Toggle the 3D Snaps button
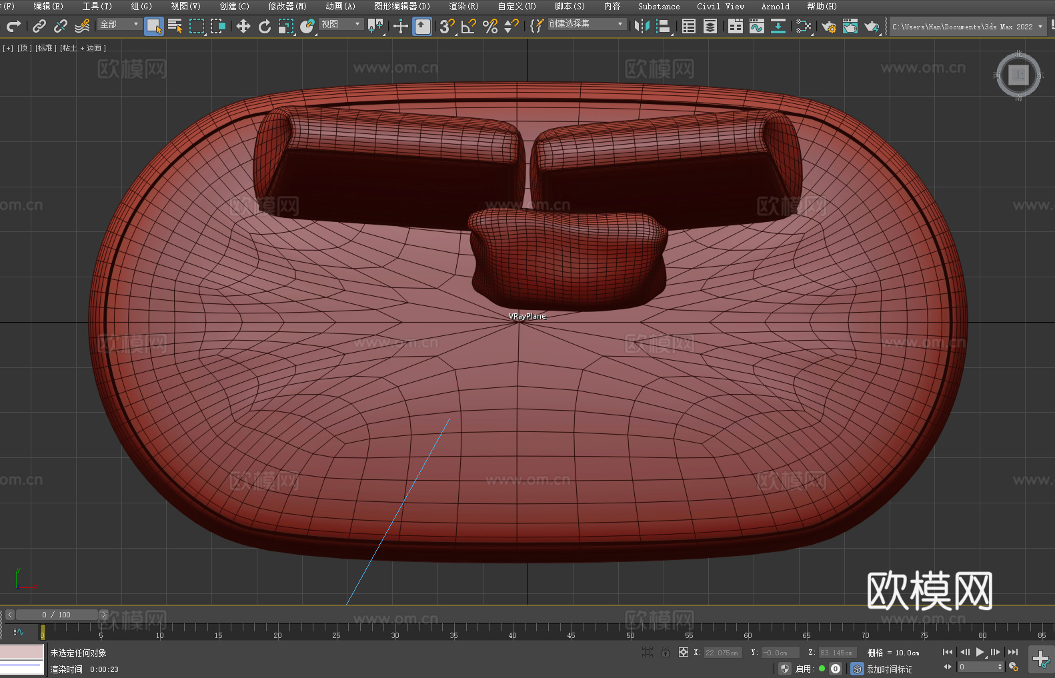 pyautogui.click(x=447, y=26)
